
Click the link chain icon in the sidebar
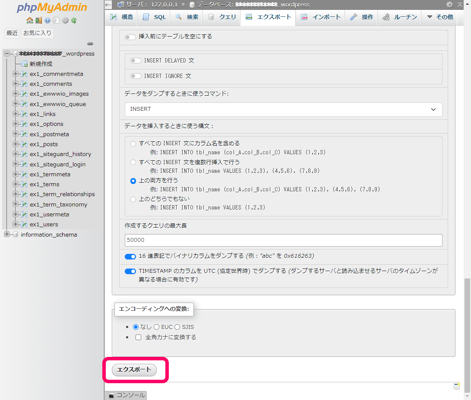(x=90, y=44)
